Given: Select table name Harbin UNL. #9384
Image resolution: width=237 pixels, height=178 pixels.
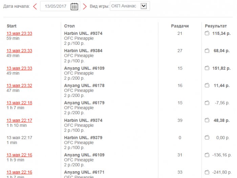Looking at the screenshot, I should pos(83,51).
